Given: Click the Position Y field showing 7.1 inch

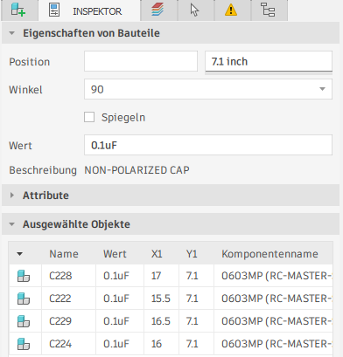Looking at the screenshot, I should (269, 61).
